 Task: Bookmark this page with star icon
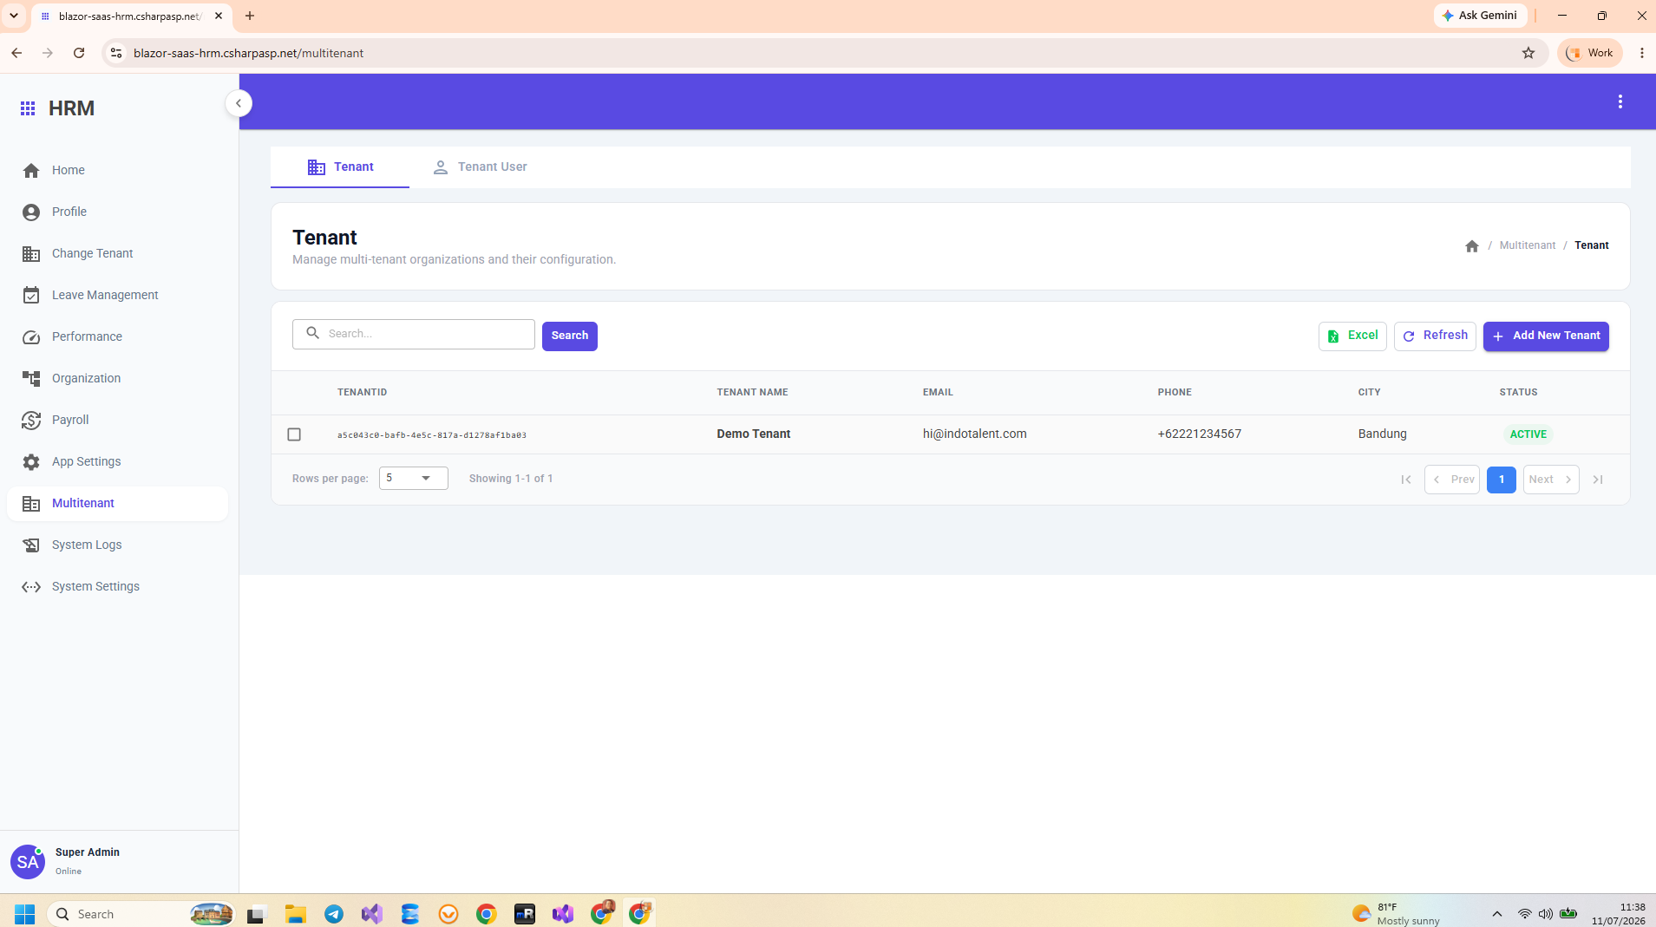(x=1528, y=54)
